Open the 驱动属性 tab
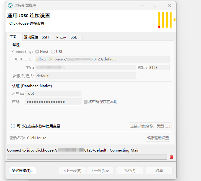Screen dimensions: 201x181 click(31, 37)
